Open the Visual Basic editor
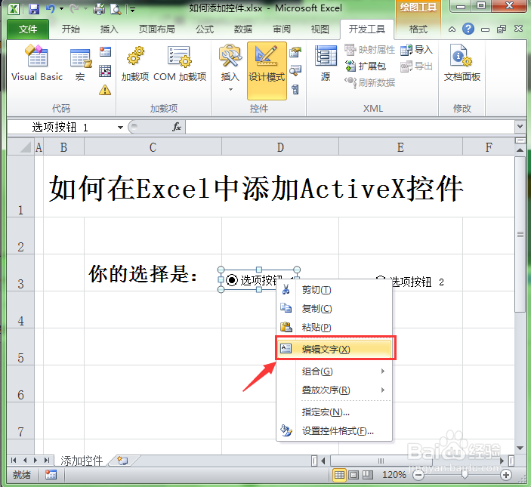The height and width of the screenshot is (487, 531). click(x=37, y=63)
